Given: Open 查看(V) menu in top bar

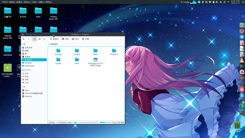Looking at the screenshot, I should tap(19, 2).
